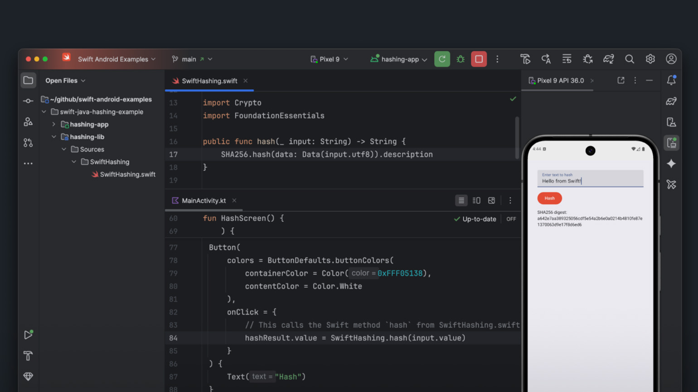The height and width of the screenshot is (392, 698).
Task: Click the Enter text to hash field
Action: [590, 179]
